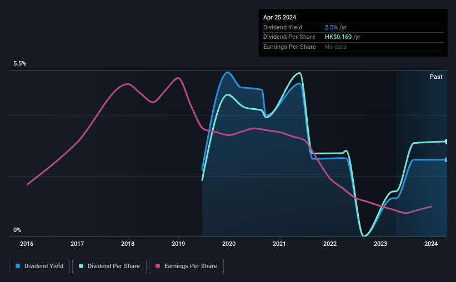Toggle the Earnings Per Share legend button
The image size is (456, 282).
186,266
